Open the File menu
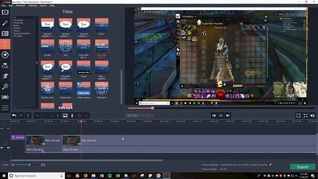Viewport: 318px width, 179px height. [3, 5]
